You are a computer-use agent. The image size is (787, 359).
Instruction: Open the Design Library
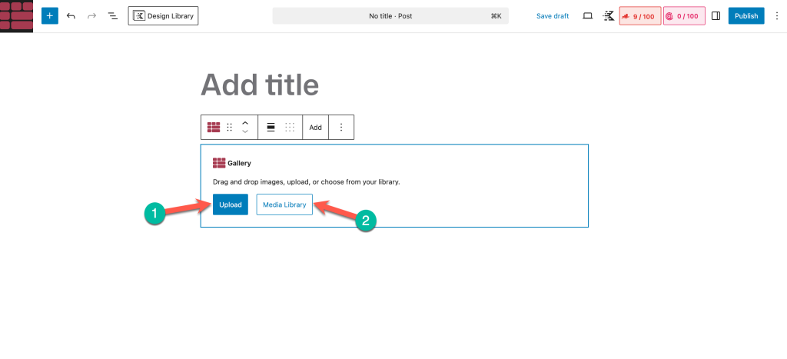click(x=163, y=15)
